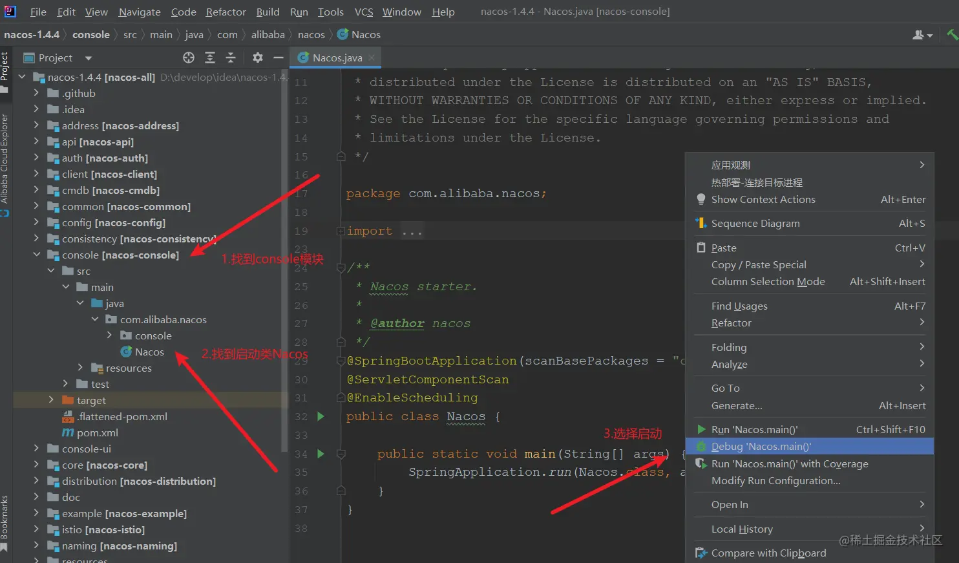Expand the core [nacos-core] module arrow

tap(37, 465)
